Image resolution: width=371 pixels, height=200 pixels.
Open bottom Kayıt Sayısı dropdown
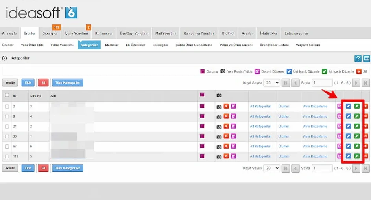coord(271,168)
